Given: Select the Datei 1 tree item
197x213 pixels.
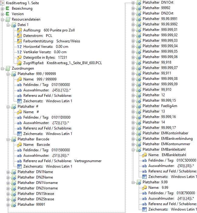Looking at the screenshot, I should (x=23, y=25).
